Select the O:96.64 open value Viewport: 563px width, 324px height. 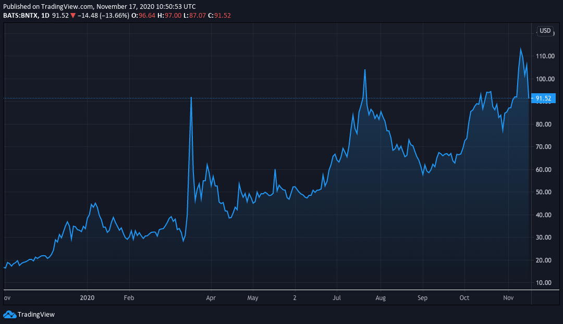pos(143,16)
